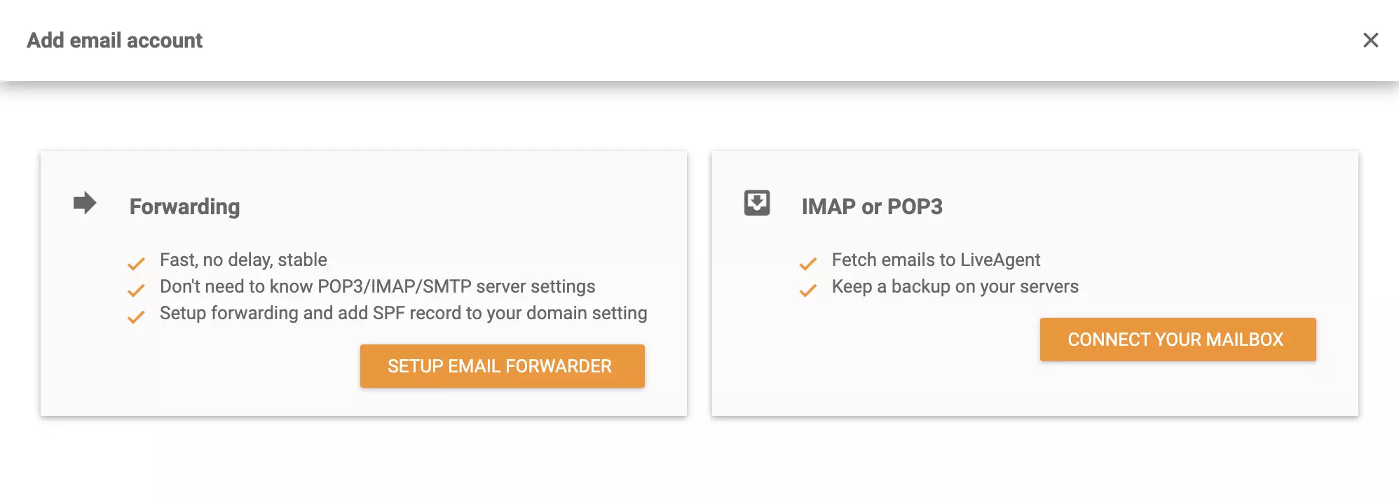Click the 'Keep a backup on your servers' text
This screenshot has width=1399, height=504.
(955, 286)
